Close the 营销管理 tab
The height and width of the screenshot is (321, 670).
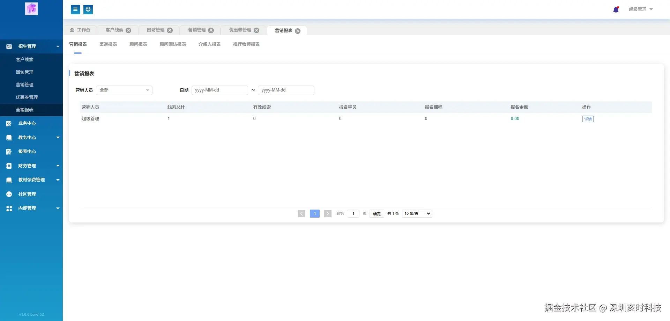[211, 30]
